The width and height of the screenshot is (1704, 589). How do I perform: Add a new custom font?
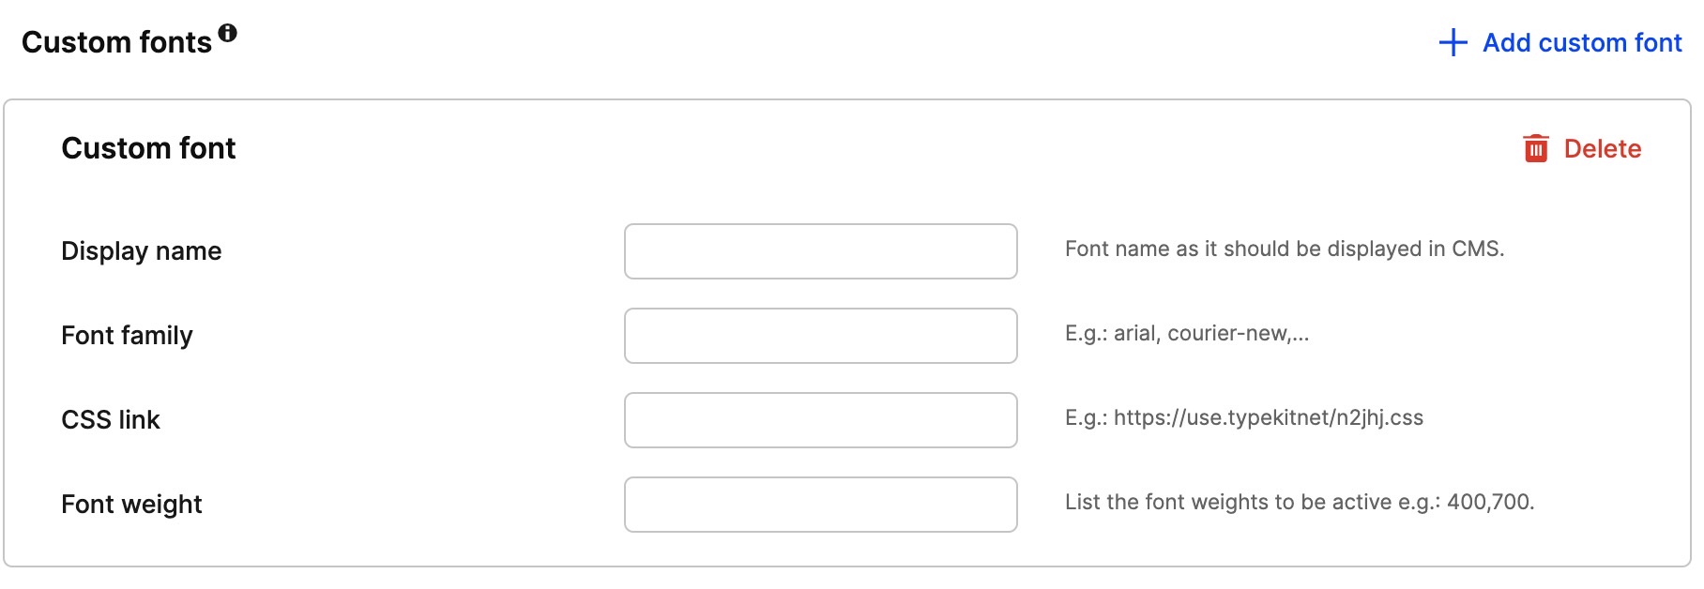(x=1560, y=42)
